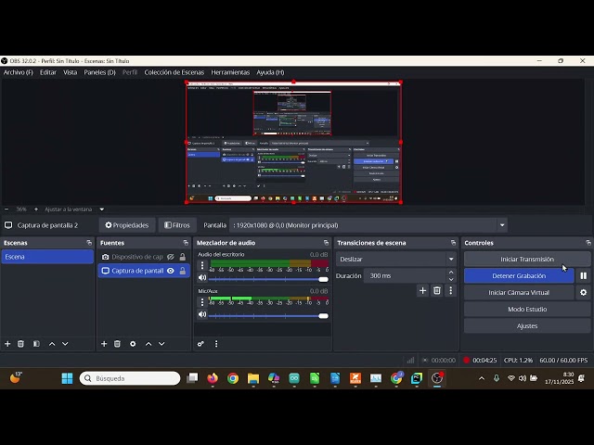Decrease transition duration with down arrow
Screen dimensions: 594x445
(x=451, y=279)
